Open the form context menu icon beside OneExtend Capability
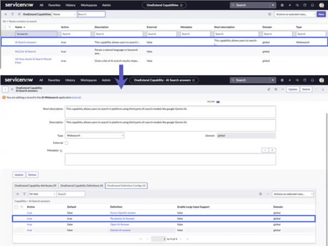The width and height of the screenshot is (328, 246). [x=12, y=89]
